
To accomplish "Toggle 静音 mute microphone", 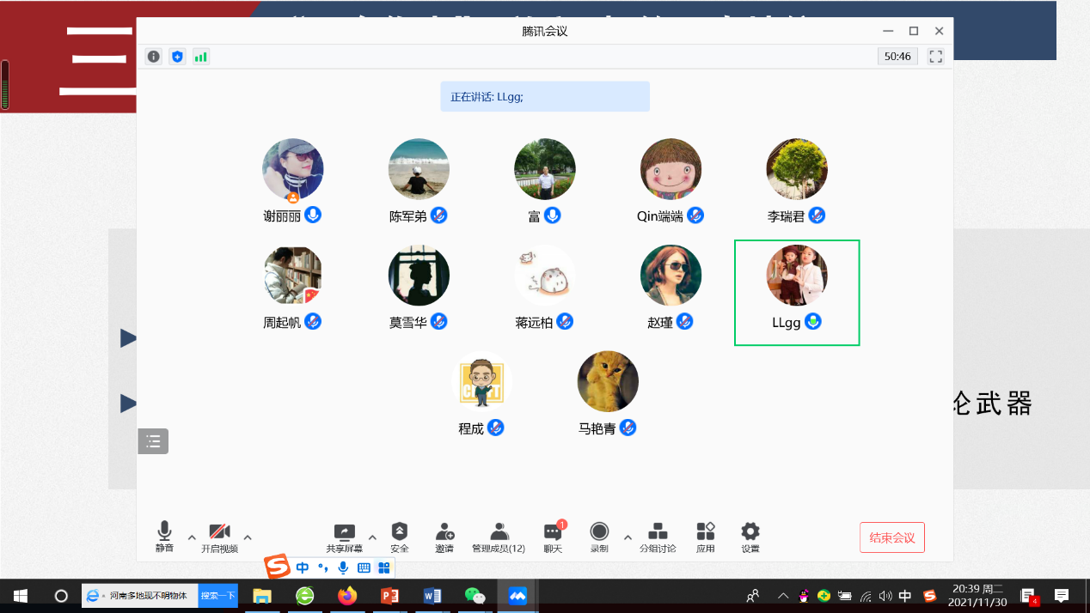I will point(164,537).
